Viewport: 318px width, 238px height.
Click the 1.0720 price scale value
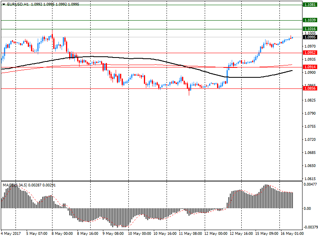click(x=310, y=140)
